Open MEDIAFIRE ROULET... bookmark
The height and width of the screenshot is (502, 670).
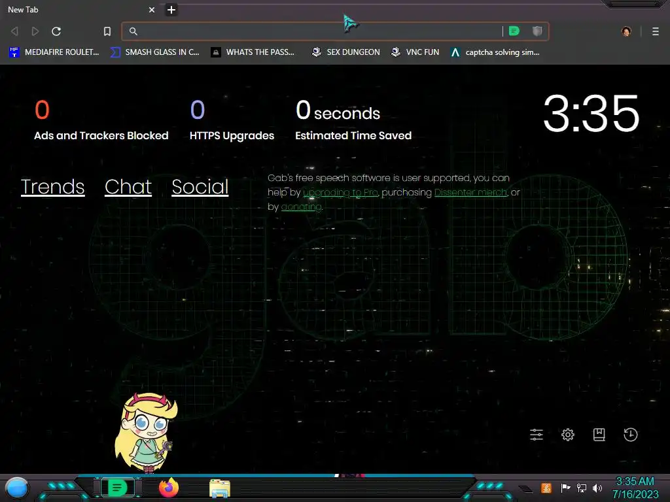click(x=54, y=52)
